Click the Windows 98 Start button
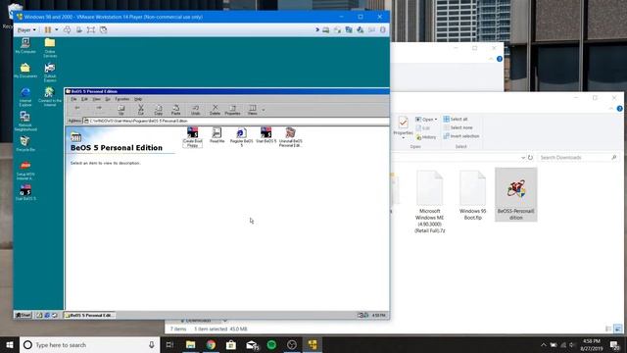 [23, 315]
